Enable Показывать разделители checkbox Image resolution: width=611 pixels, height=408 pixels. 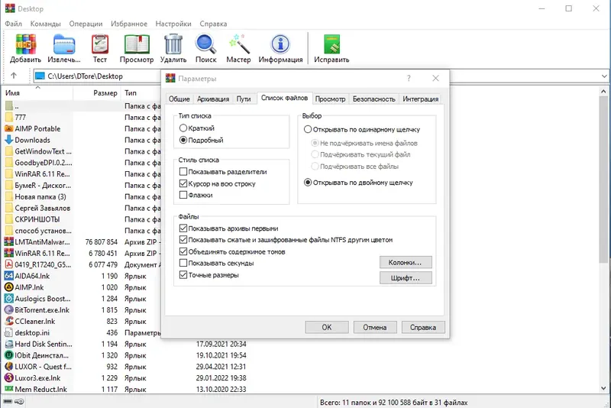point(183,171)
